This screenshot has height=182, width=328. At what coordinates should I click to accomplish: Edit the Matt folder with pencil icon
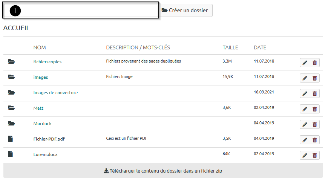(305, 109)
